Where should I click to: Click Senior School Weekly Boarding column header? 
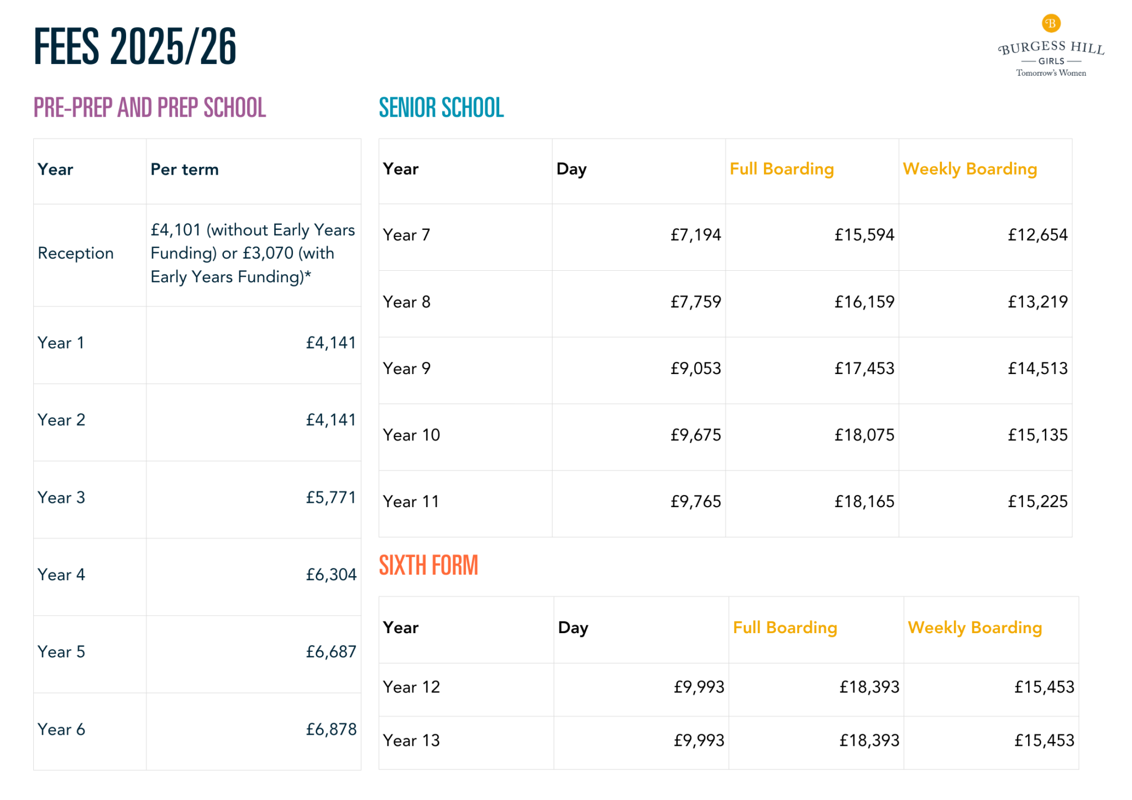pos(969,169)
